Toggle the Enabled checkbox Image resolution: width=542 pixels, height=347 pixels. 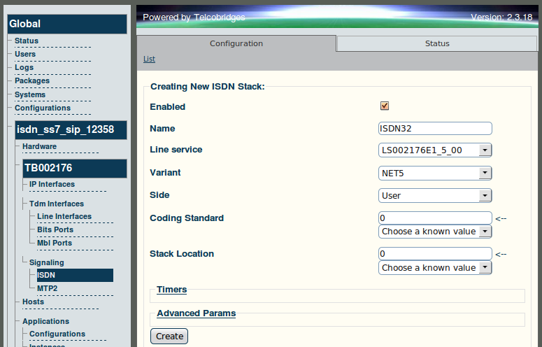385,106
